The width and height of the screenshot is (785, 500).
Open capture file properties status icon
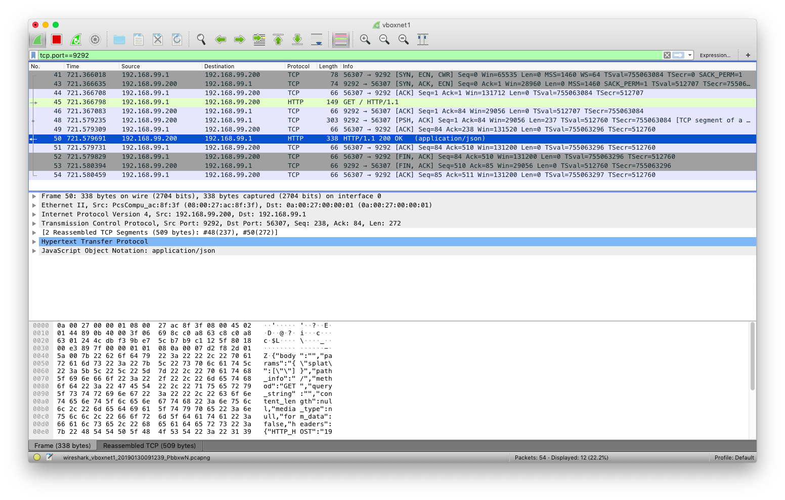tap(50, 457)
